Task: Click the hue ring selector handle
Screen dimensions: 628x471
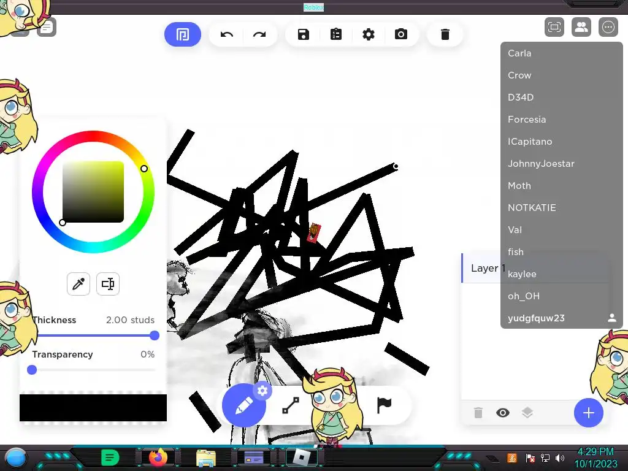Action: (144, 169)
